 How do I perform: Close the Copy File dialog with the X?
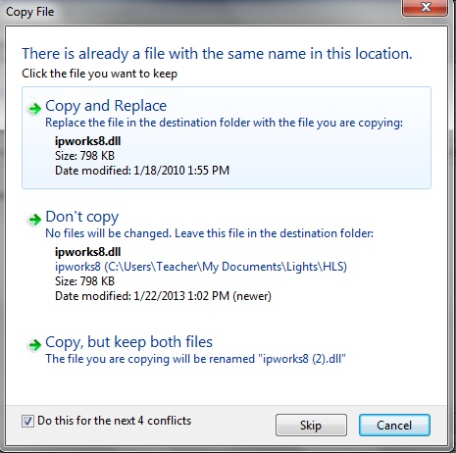425,7
